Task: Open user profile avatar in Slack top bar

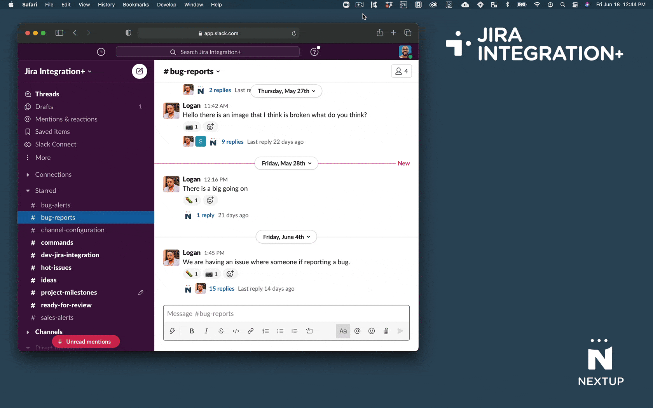Action: [x=405, y=52]
